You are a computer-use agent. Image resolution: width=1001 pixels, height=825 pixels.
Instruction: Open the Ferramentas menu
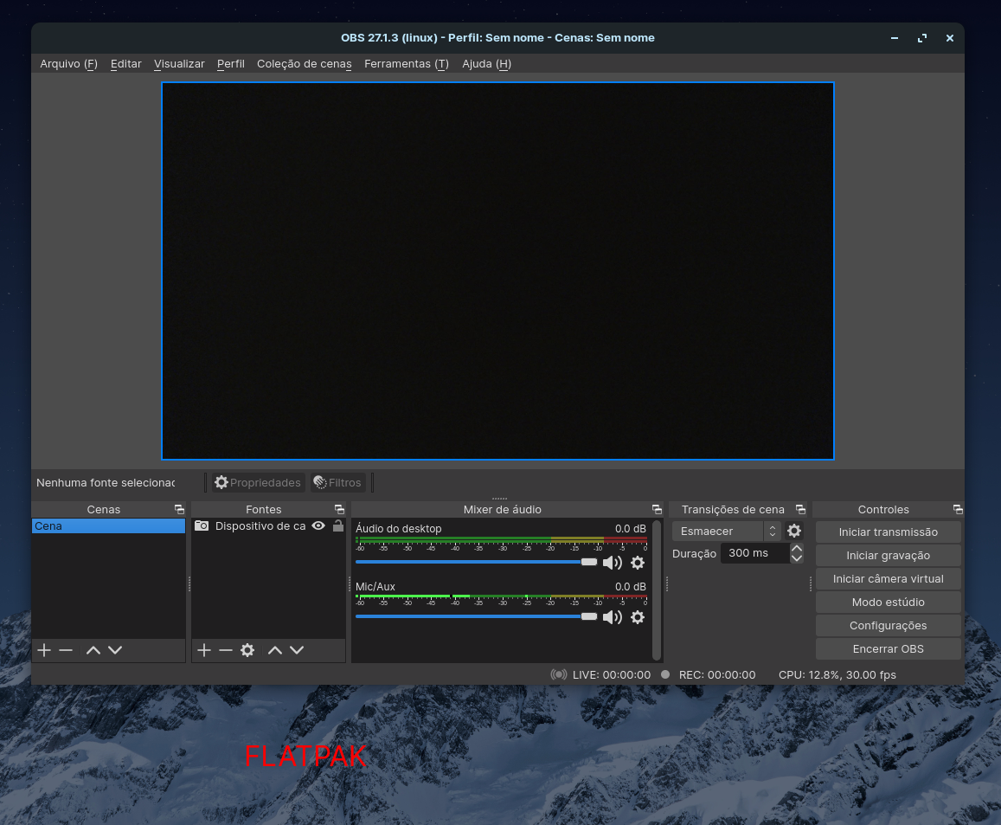(x=407, y=64)
